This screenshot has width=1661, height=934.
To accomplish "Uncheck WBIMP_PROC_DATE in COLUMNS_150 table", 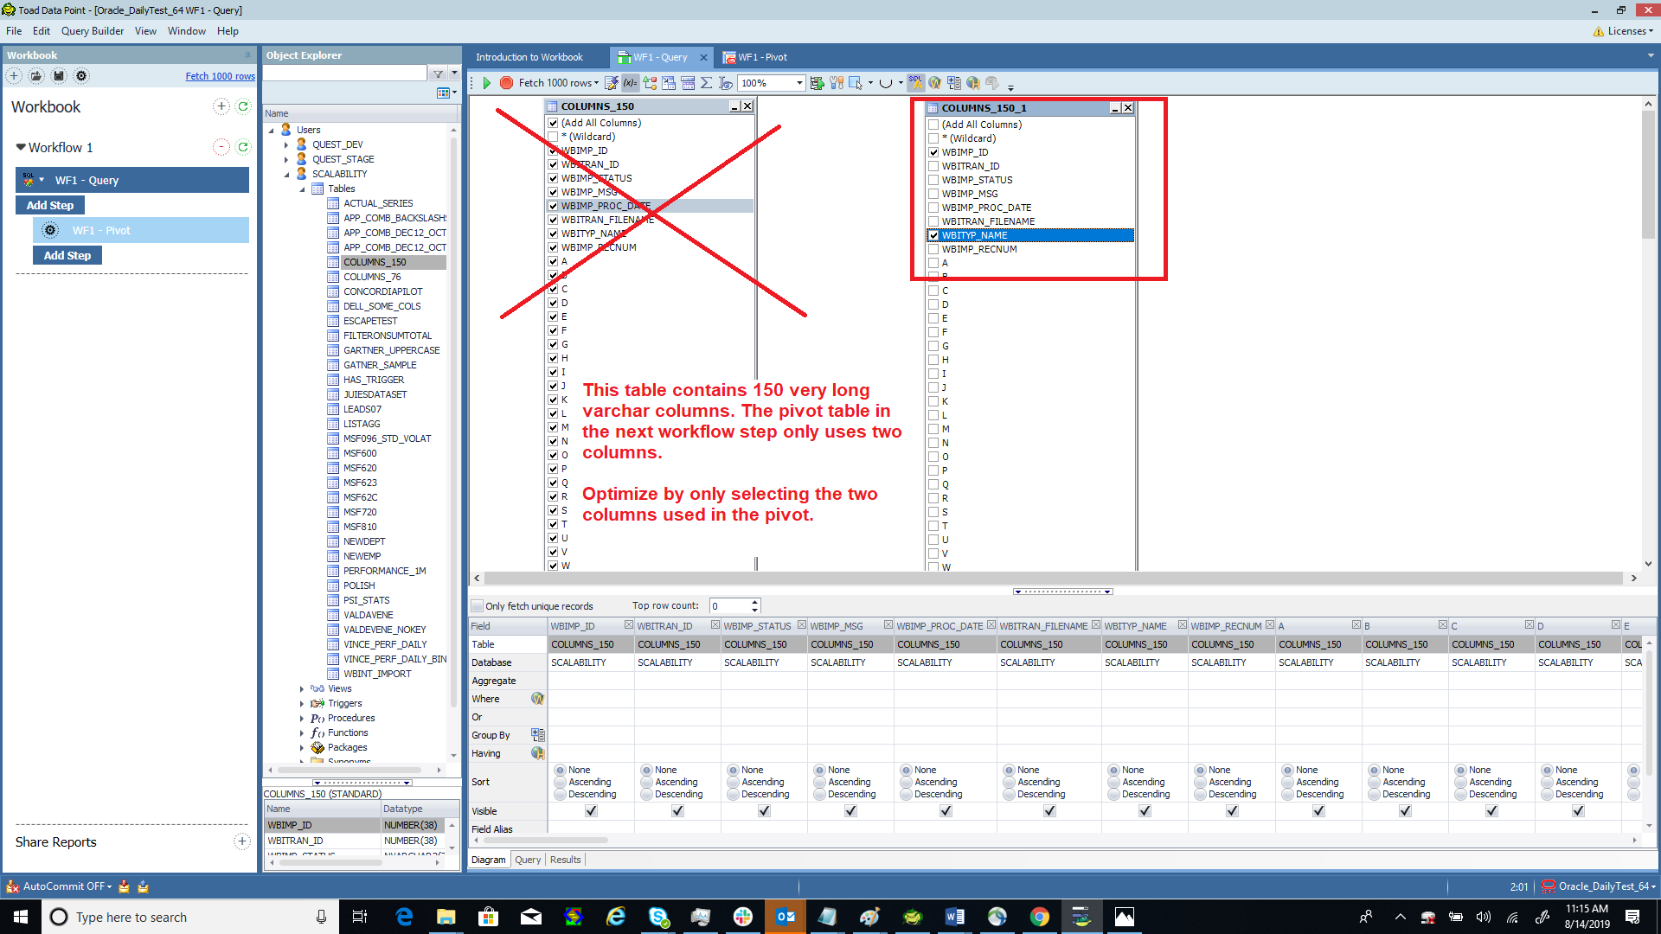I will click(553, 206).
